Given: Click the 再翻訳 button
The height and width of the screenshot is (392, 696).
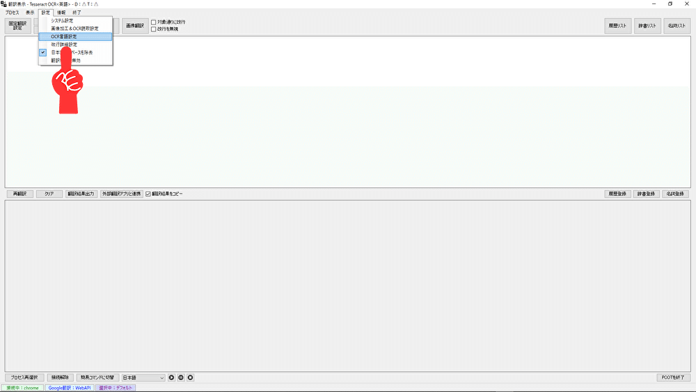Looking at the screenshot, I should [x=20, y=194].
